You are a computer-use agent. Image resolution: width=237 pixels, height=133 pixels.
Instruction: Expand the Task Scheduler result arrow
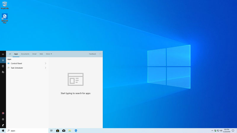click(x=45, y=68)
